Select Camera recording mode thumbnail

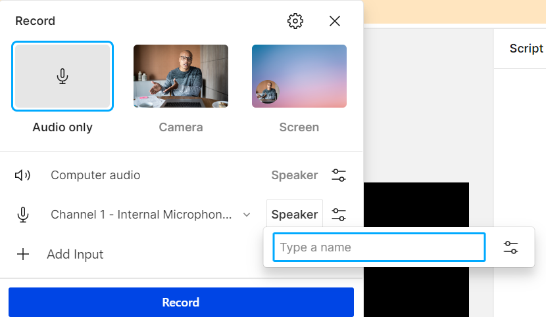click(x=181, y=76)
